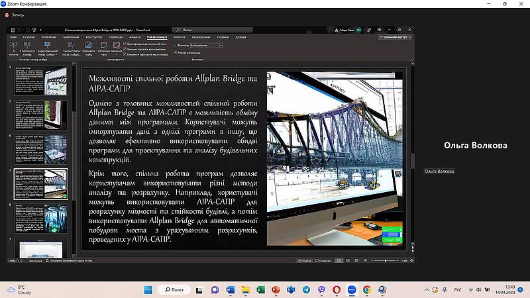Open Telegram from the taskbar
The image size is (530, 298).
tap(306, 290)
